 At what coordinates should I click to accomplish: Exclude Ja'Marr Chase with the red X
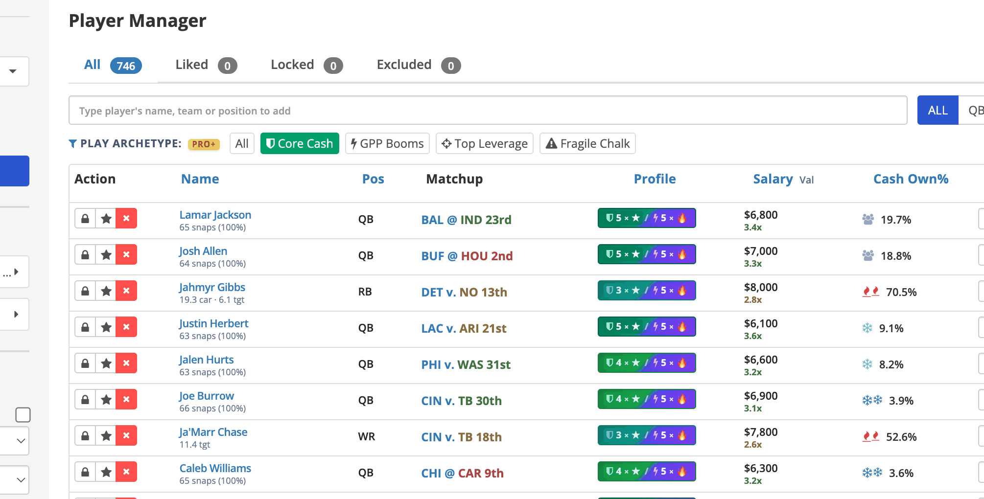[126, 436]
